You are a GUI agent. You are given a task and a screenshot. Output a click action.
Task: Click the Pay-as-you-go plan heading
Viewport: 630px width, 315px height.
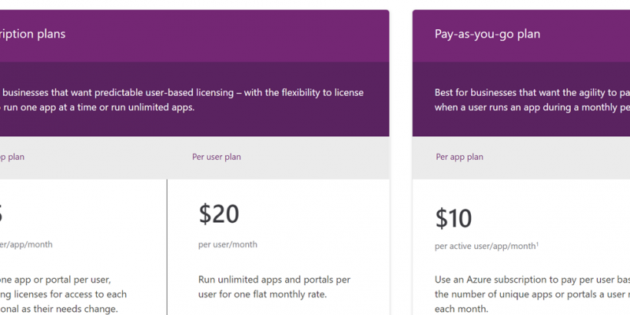(487, 34)
